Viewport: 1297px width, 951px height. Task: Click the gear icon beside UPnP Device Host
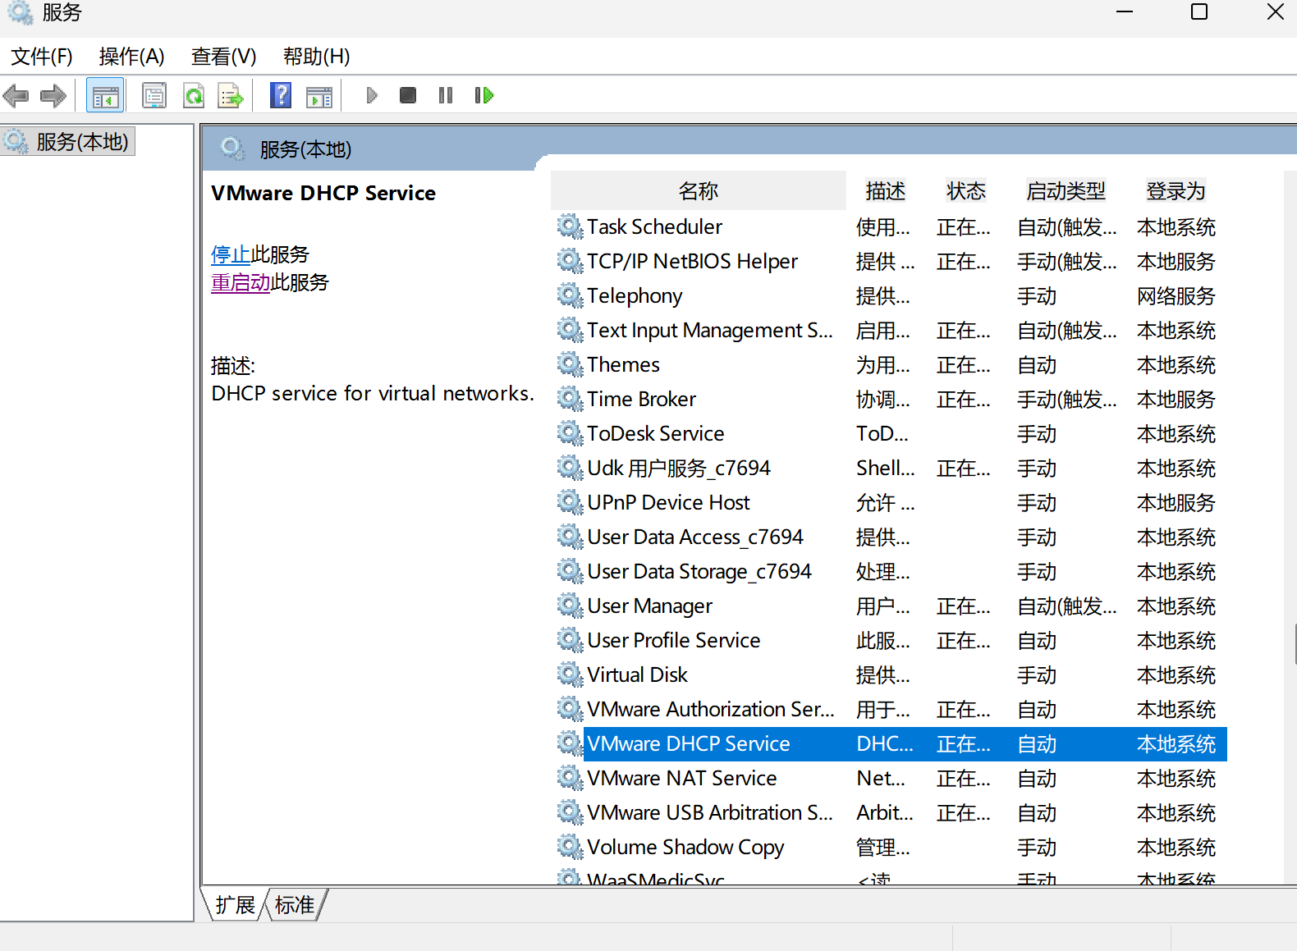(x=570, y=501)
